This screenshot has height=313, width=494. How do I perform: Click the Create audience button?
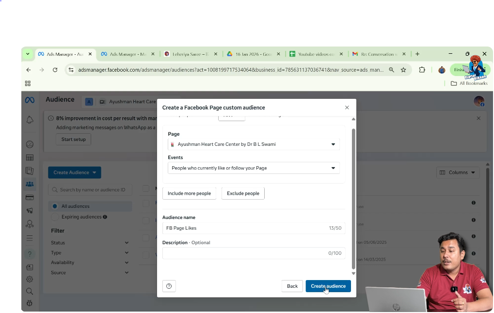point(328,286)
